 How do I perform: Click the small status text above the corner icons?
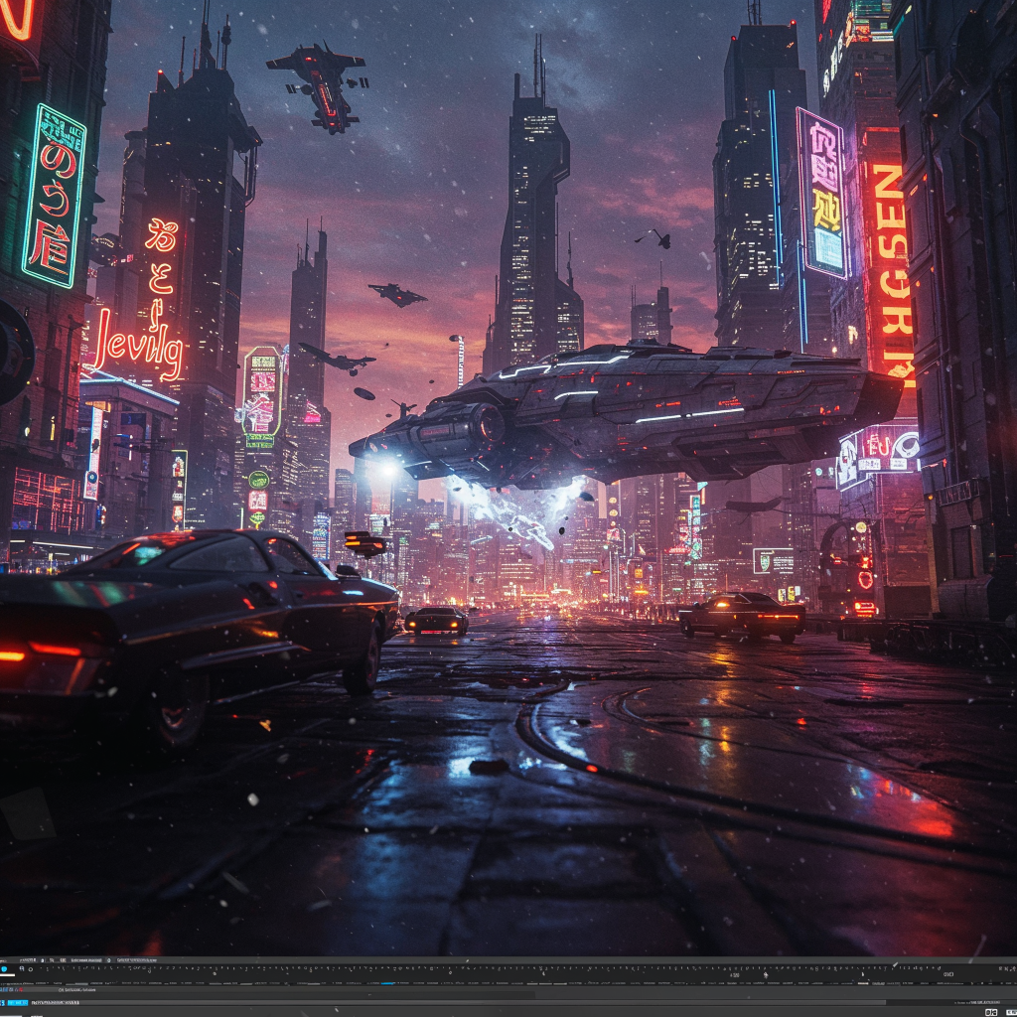(x=977, y=1002)
